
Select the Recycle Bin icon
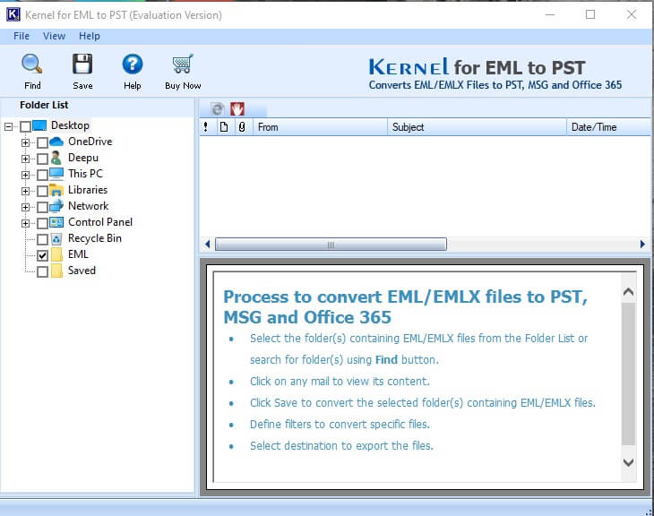pyautogui.click(x=56, y=238)
